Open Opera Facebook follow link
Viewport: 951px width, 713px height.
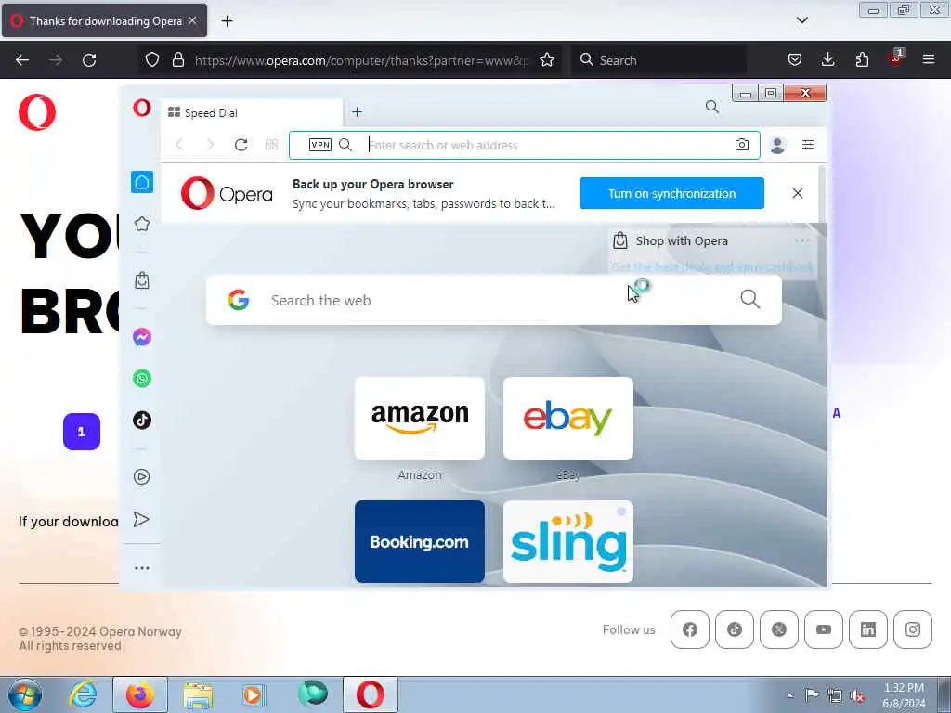pyautogui.click(x=690, y=629)
